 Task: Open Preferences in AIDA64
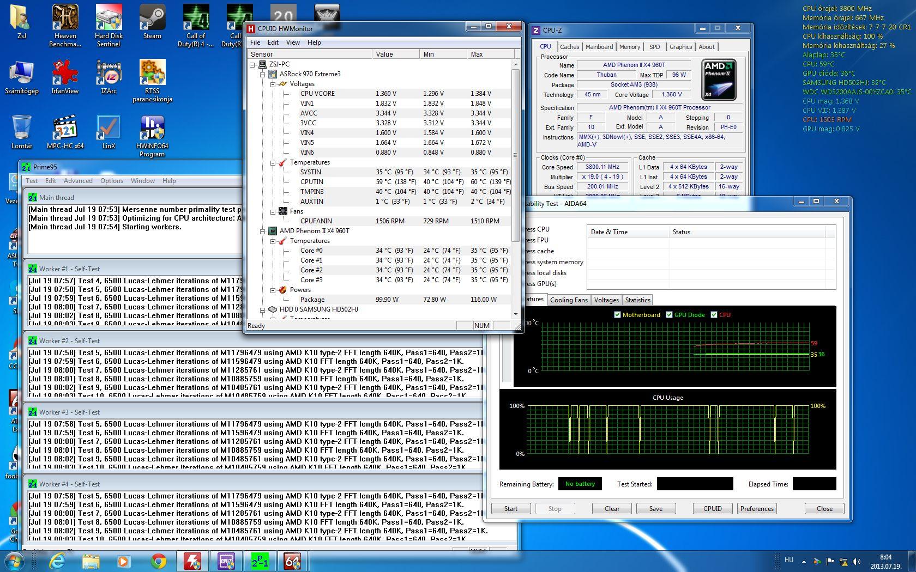tap(757, 508)
